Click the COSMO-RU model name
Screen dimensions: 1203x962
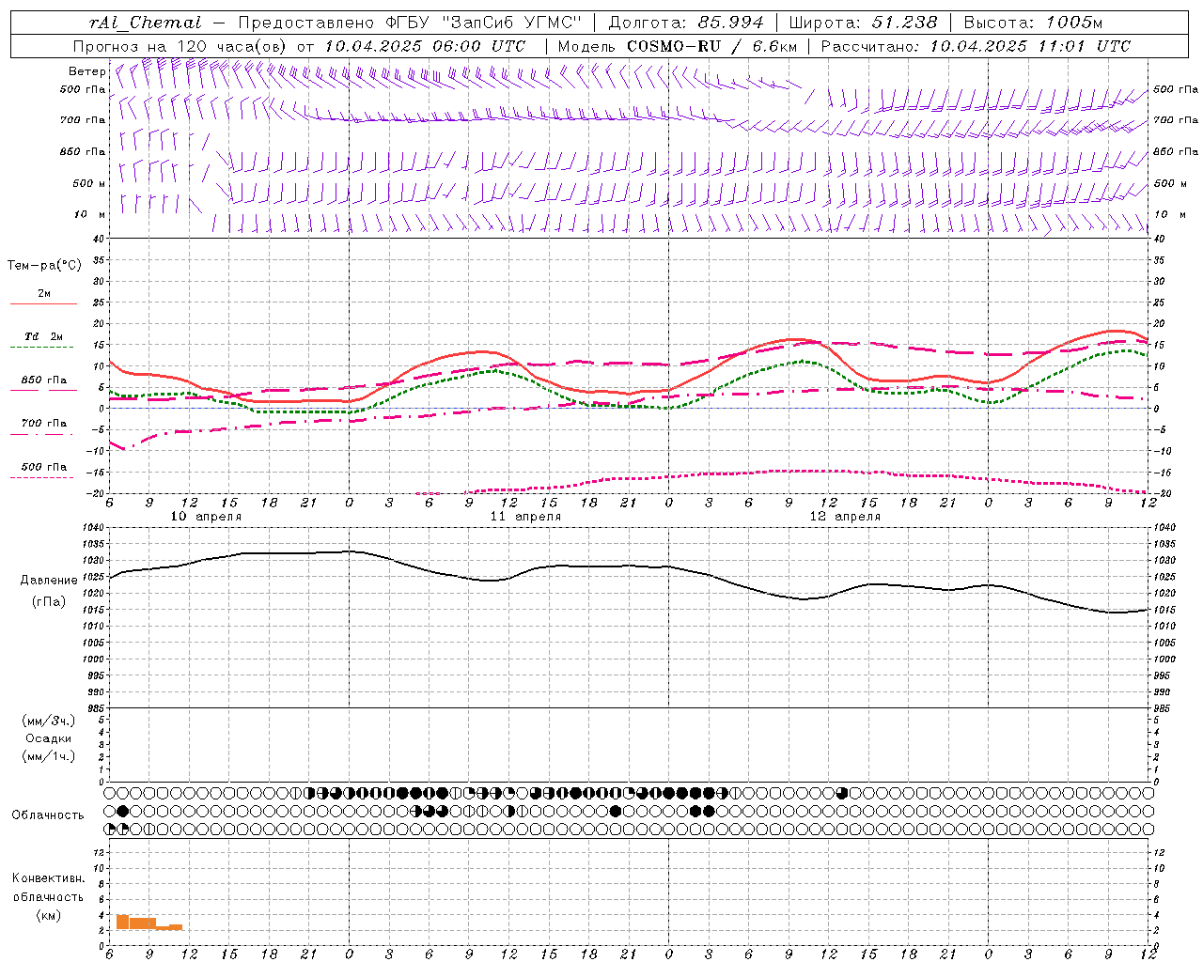673,46
